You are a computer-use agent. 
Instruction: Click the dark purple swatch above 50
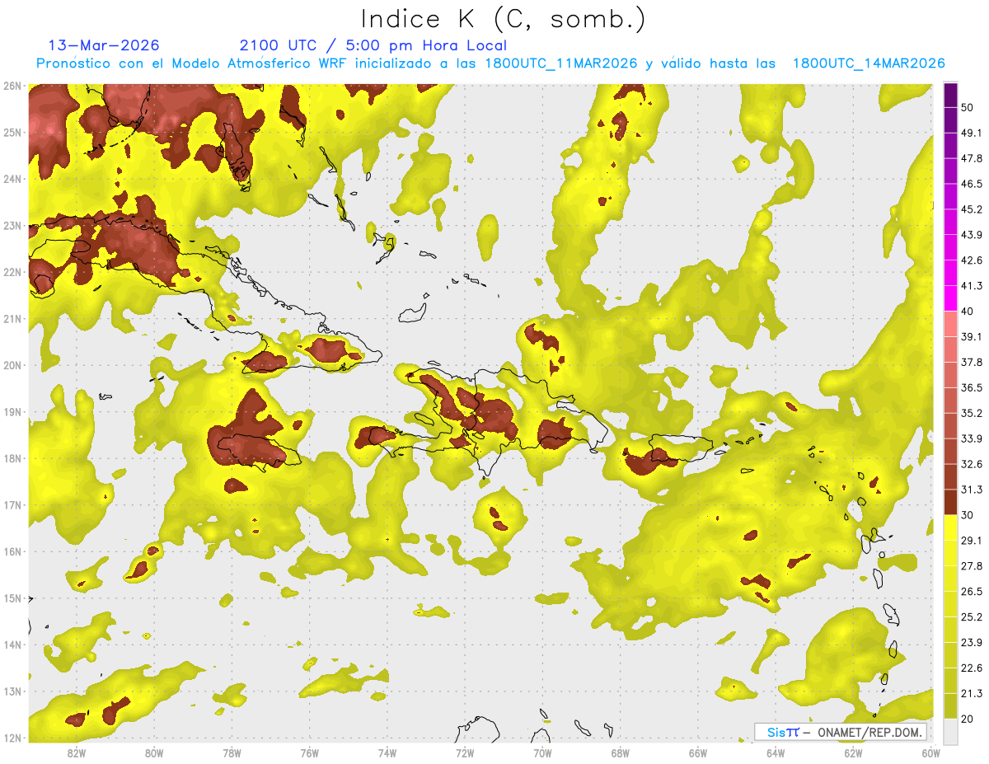tap(950, 95)
